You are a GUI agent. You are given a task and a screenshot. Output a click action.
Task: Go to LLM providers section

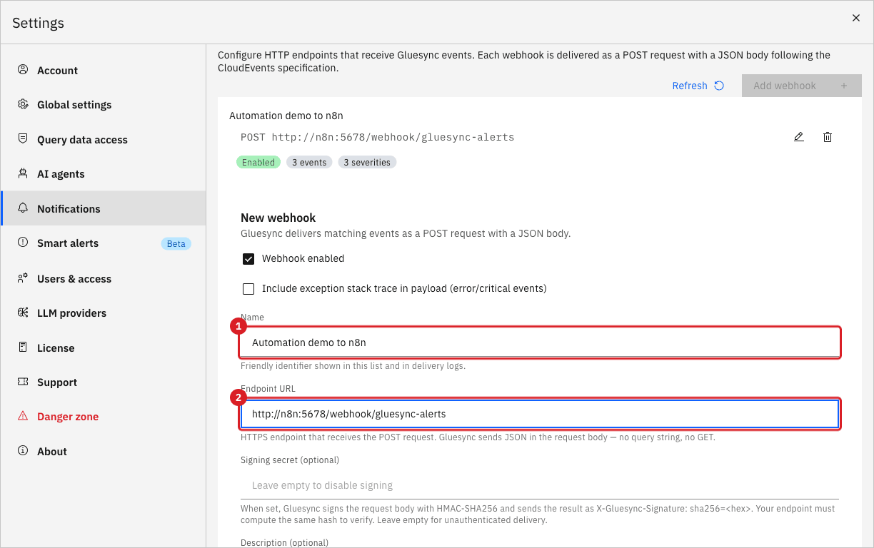pyautogui.click(x=104, y=313)
